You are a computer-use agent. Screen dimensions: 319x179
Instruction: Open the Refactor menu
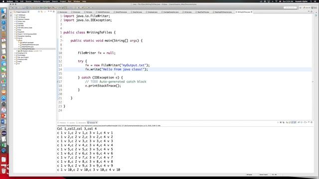click(37, 1)
